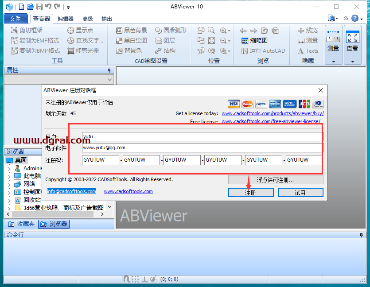Open the large 测量 ruler button
The width and height of the screenshot is (370, 287).
[x=333, y=45]
